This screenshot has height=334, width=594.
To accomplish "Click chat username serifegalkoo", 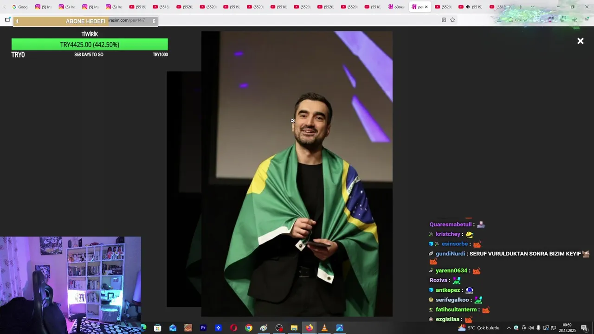I will point(452,300).
